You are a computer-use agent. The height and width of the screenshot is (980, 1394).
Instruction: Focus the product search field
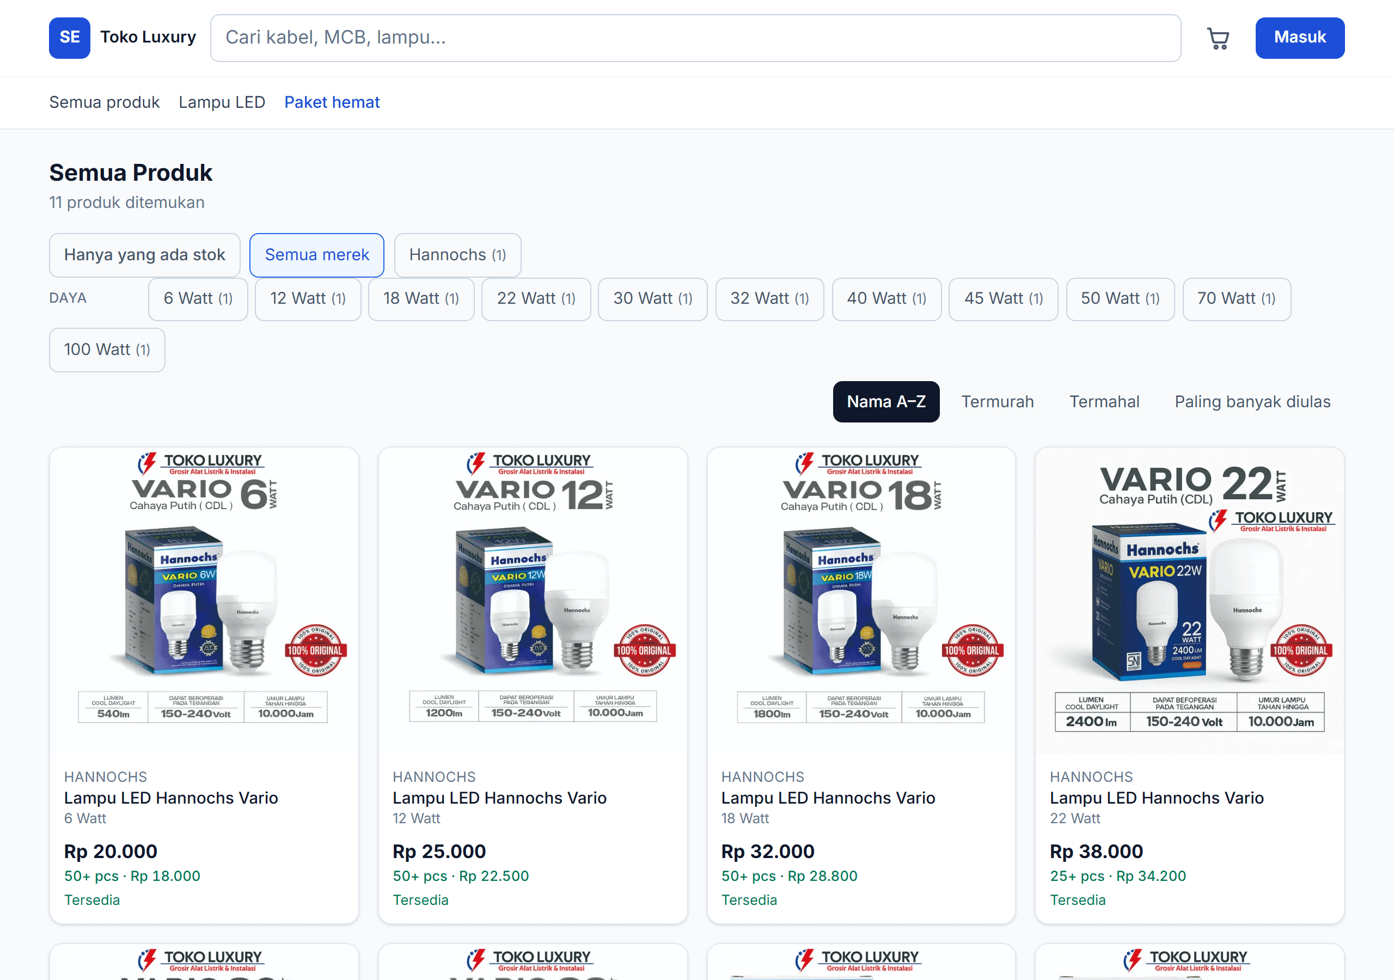(x=695, y=38)
